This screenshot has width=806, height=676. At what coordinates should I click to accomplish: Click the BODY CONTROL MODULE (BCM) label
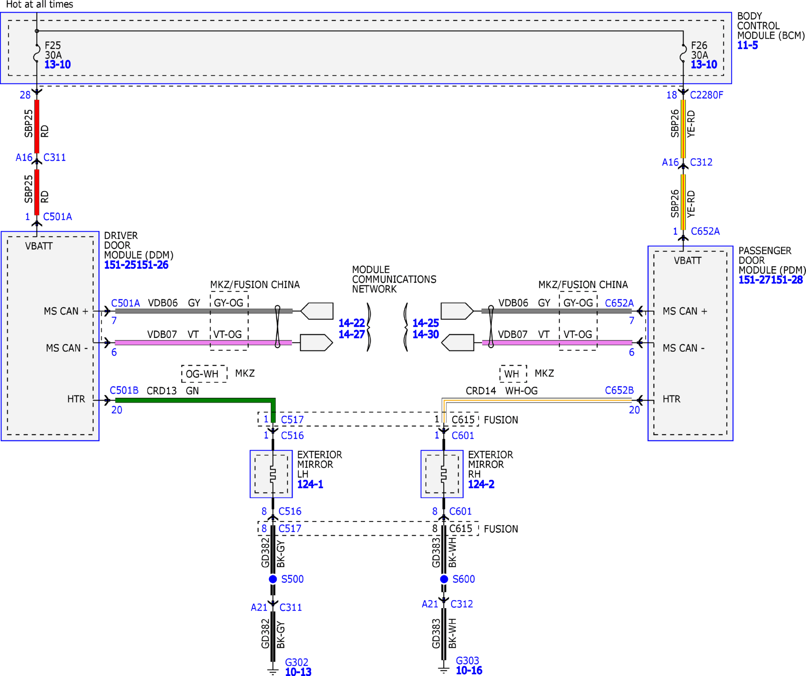771,26
